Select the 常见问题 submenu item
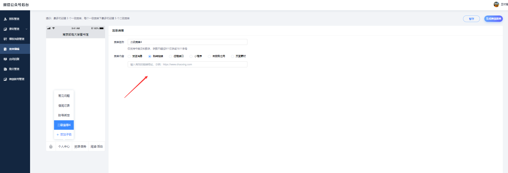This screenshot has height=173, width=508. point(64,96)
